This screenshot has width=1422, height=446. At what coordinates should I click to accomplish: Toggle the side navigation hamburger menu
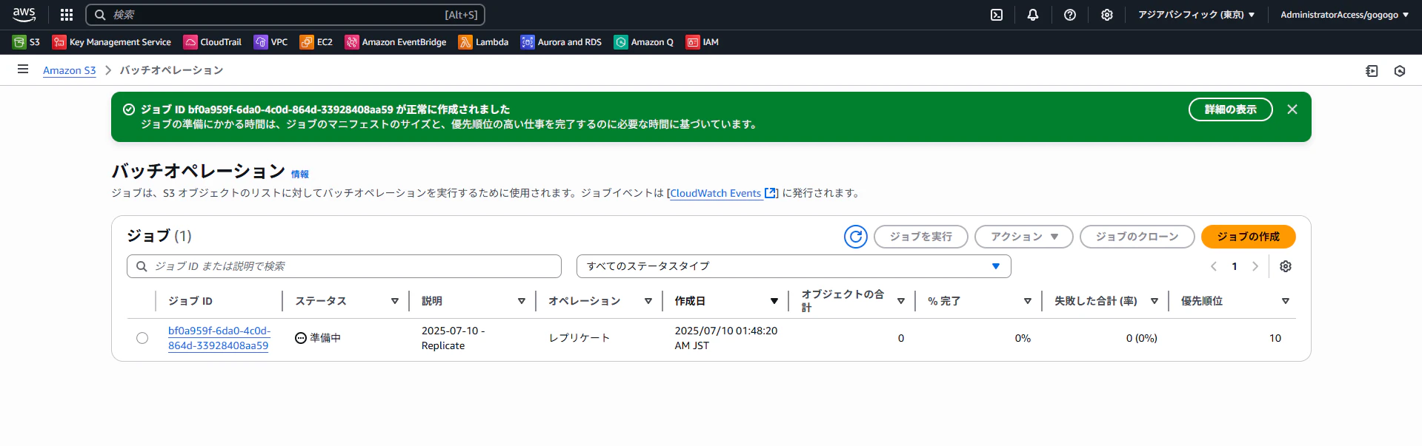tap(23, 70)
